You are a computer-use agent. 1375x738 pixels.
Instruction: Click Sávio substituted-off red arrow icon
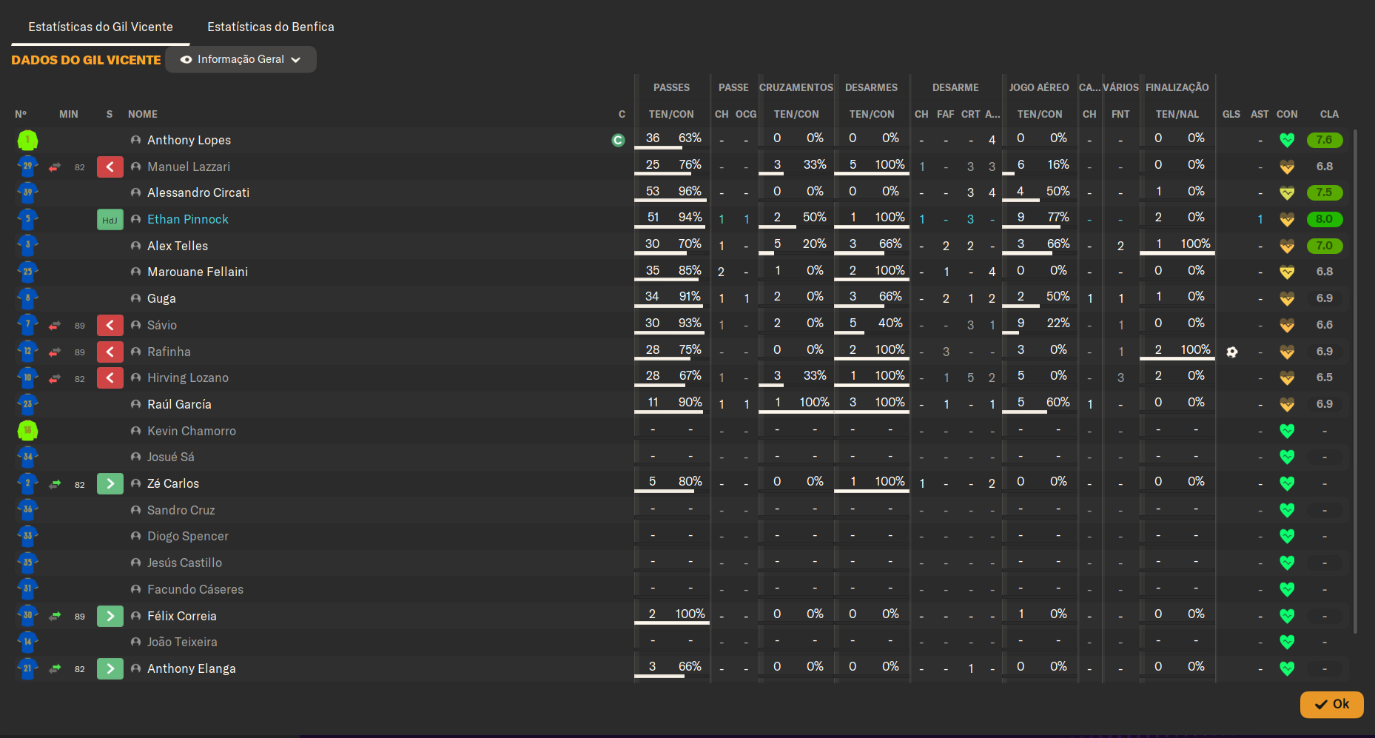[110, 325]
